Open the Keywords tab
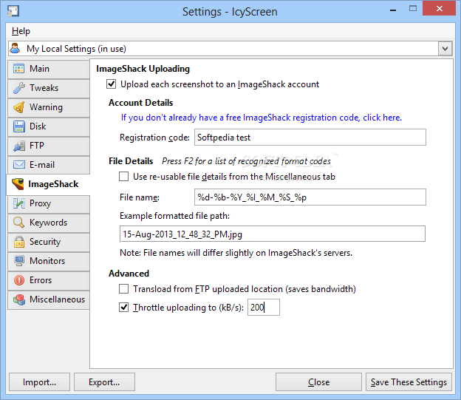 [49, 223]
